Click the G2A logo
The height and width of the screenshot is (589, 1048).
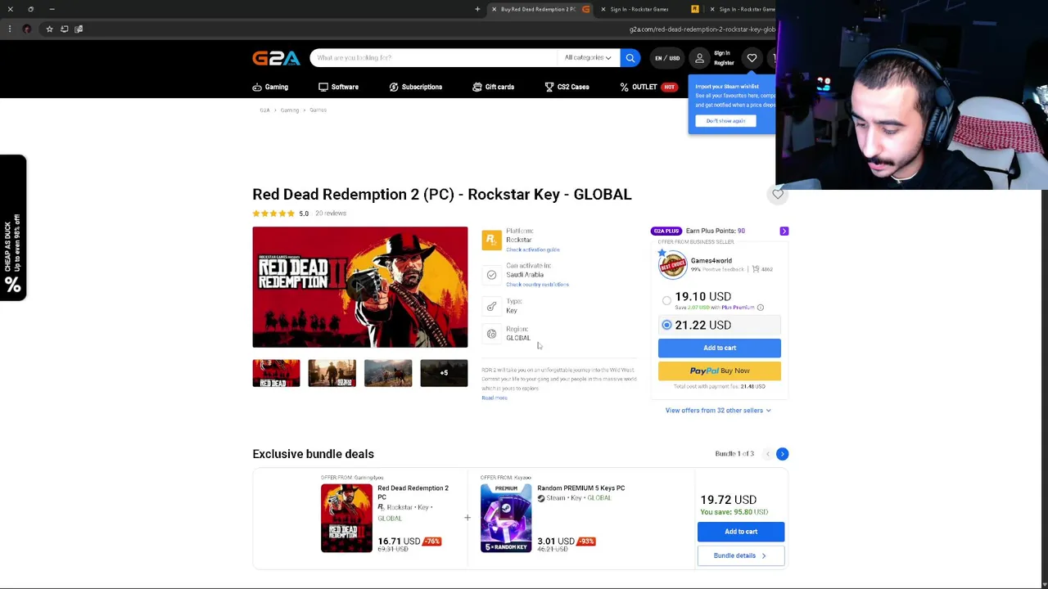[x=276, y=58]
